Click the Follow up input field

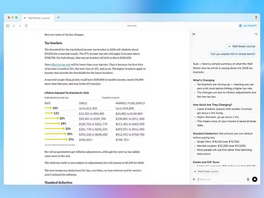click(221, 179)
